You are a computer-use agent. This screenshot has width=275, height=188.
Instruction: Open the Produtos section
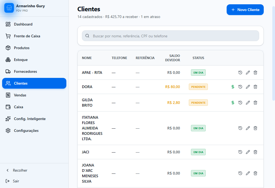point(34,48)
